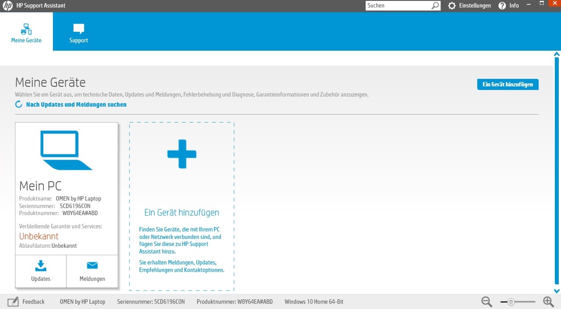Click Windows 10 Home 64-Bit status text
The height and width of the screenshot is (309, 561).
point(314,302)
